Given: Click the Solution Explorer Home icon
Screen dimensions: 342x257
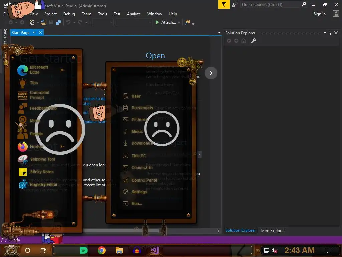Looking at the screenshot, I should (x=244, y=41).
